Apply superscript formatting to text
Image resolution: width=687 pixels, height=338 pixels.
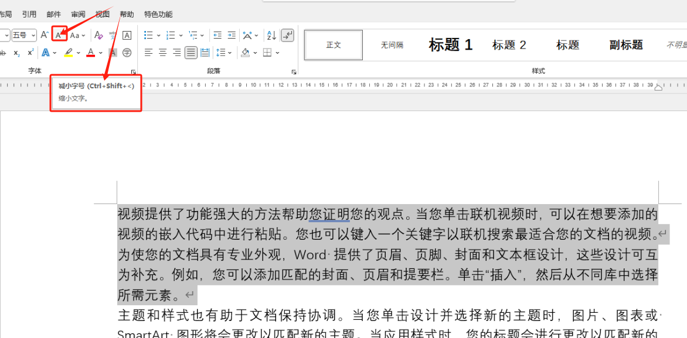click(30, 53)
